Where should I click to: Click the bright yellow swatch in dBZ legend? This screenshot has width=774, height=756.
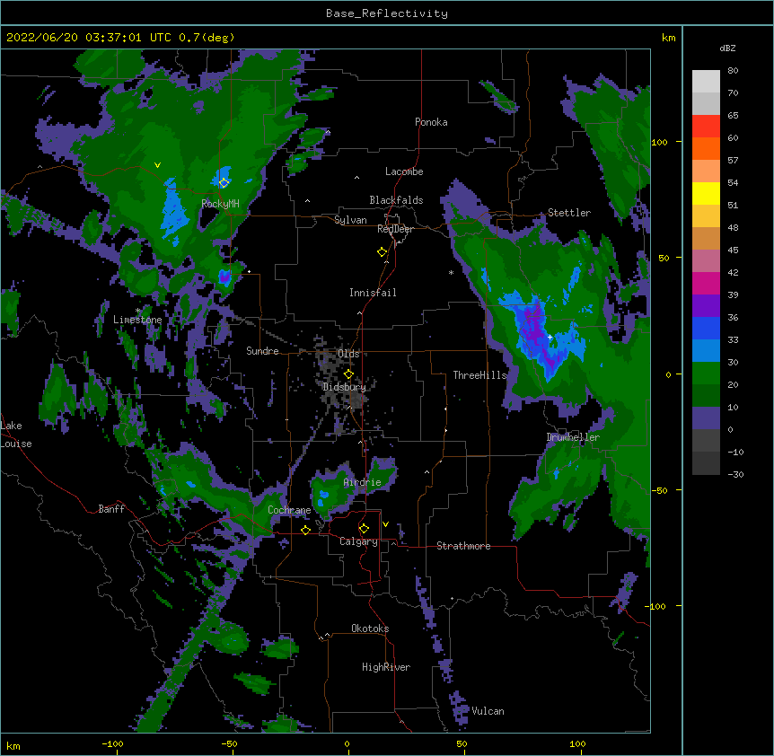706,193
